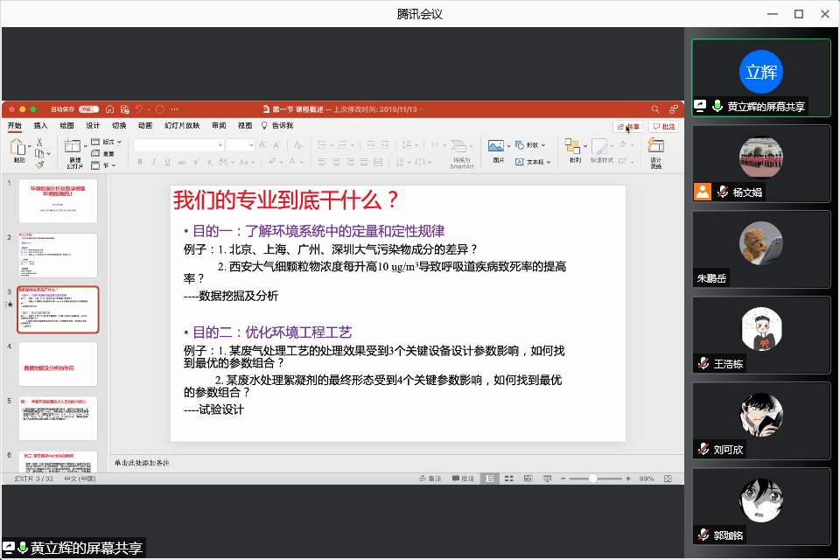Open the 形状 shapes dropdown
This screenshot has height=560, width=840.
532,144
